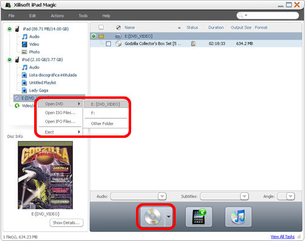Select Lista discográfica intitulada in the tree

click(53, 75)
